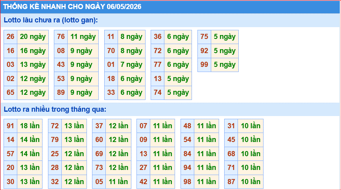The width and height of the screenshot is (341, 190).
Task: Select number 98 in the frequent lotto table
Action: coord(188,182)
